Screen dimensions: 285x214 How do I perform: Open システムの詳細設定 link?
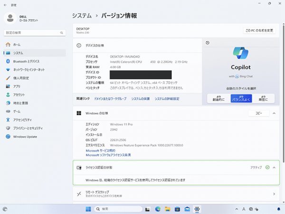[x=167, y=98]
